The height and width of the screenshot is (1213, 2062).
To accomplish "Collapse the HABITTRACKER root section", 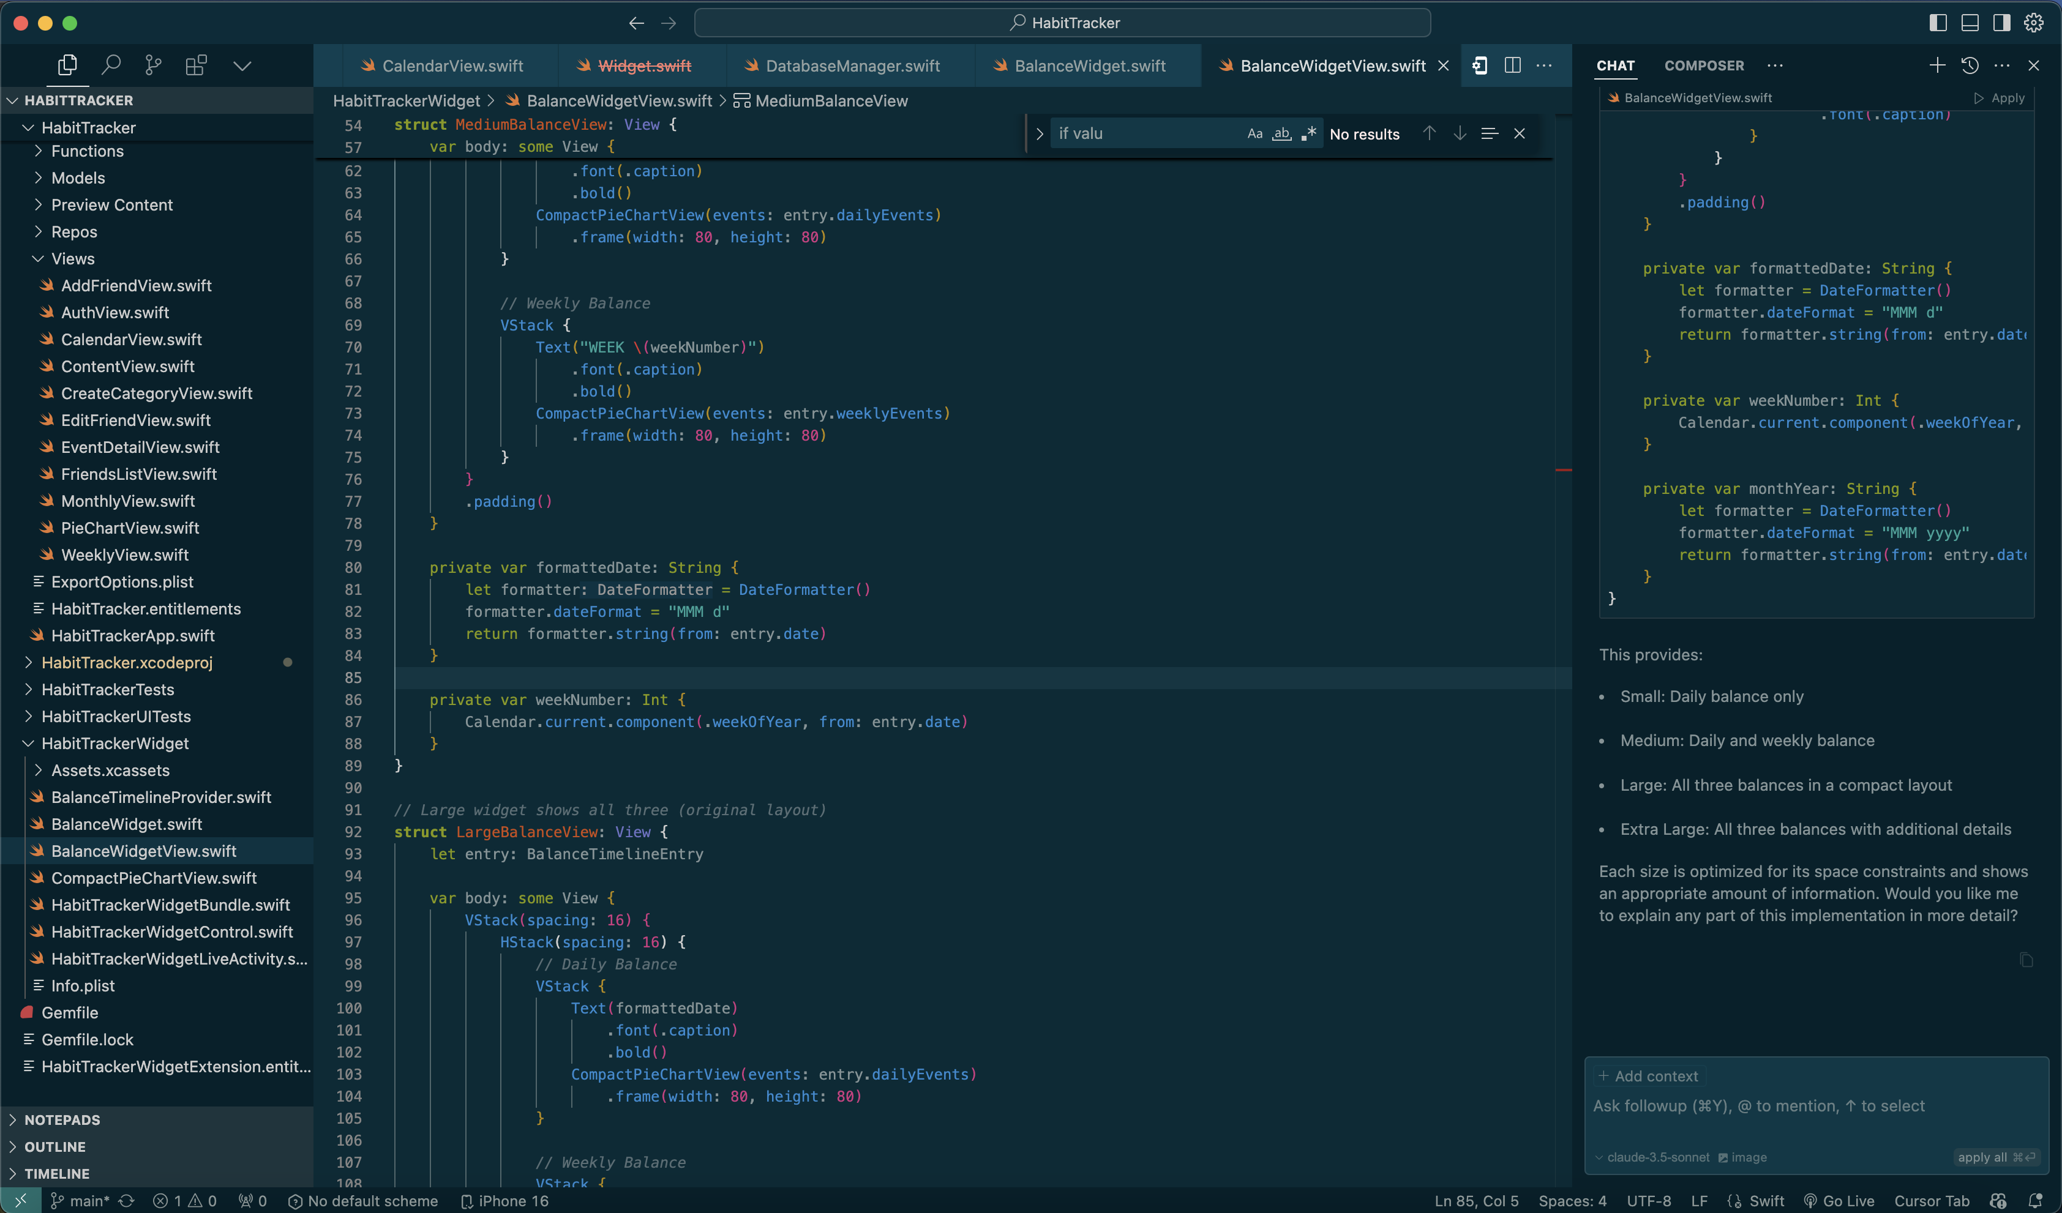I will pos(156,100).
